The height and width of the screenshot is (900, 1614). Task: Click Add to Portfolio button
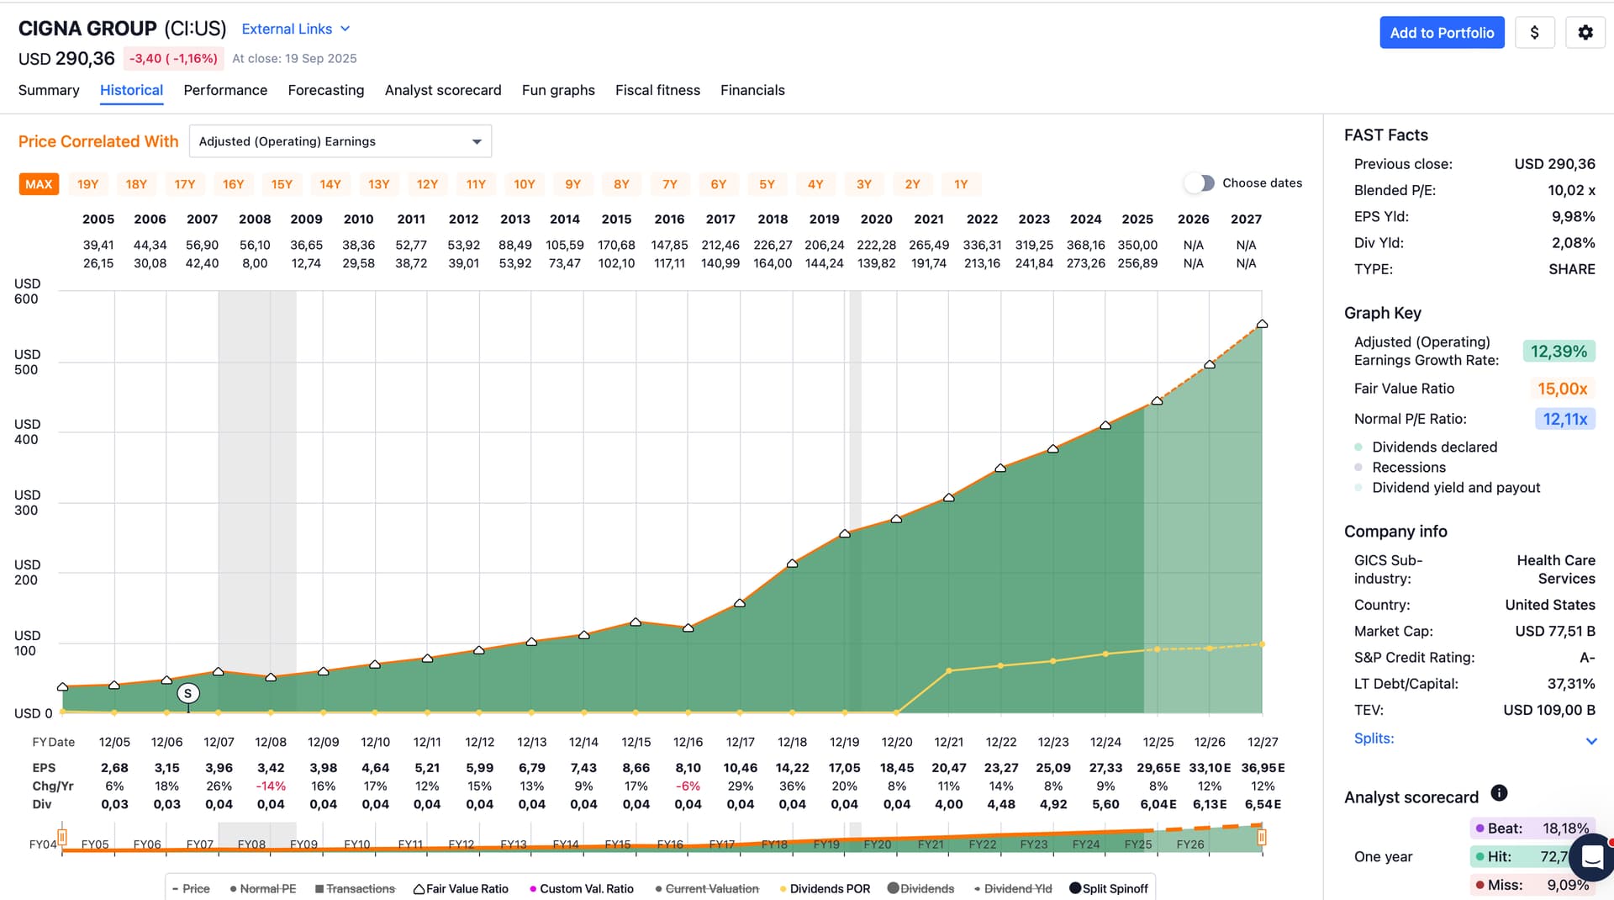[x=1441, y=33]
